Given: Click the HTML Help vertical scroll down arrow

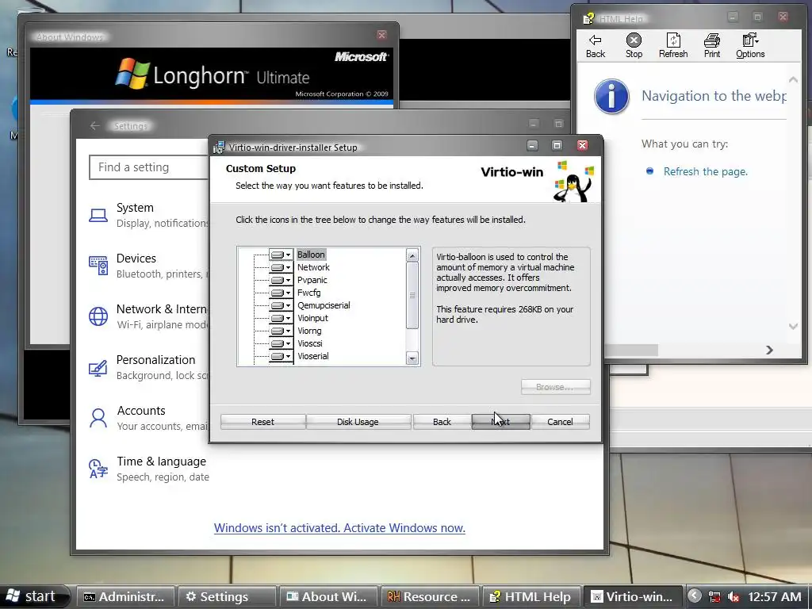Looking at the screenshot, I should [793, 326].
